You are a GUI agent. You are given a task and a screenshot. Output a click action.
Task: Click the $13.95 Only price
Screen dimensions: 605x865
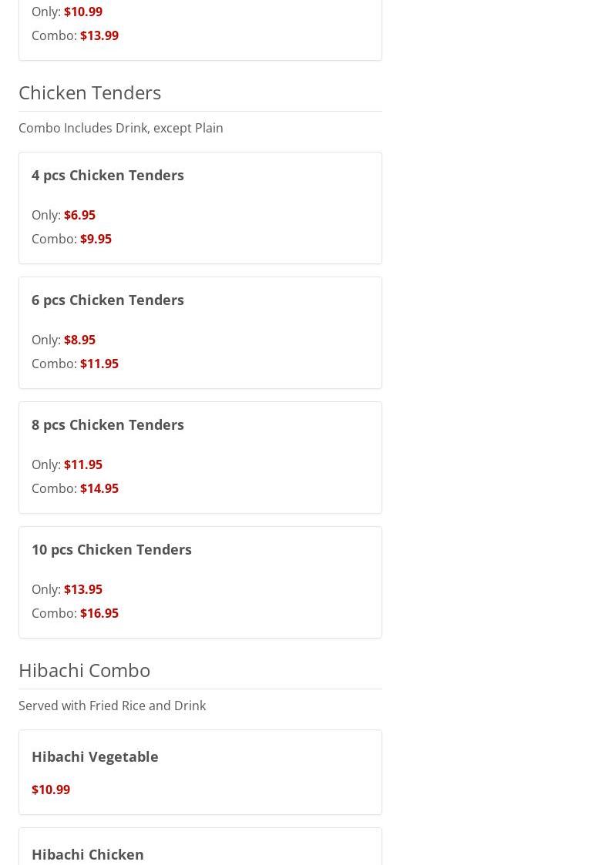(x=83, y=588)
